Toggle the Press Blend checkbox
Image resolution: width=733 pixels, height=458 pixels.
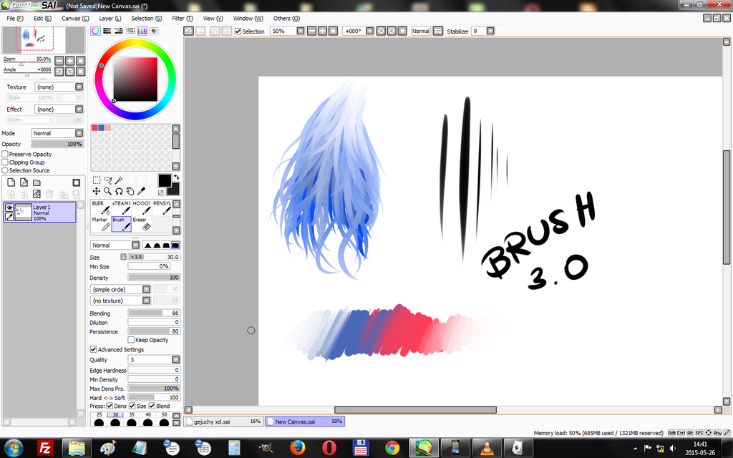click(152, 406)
